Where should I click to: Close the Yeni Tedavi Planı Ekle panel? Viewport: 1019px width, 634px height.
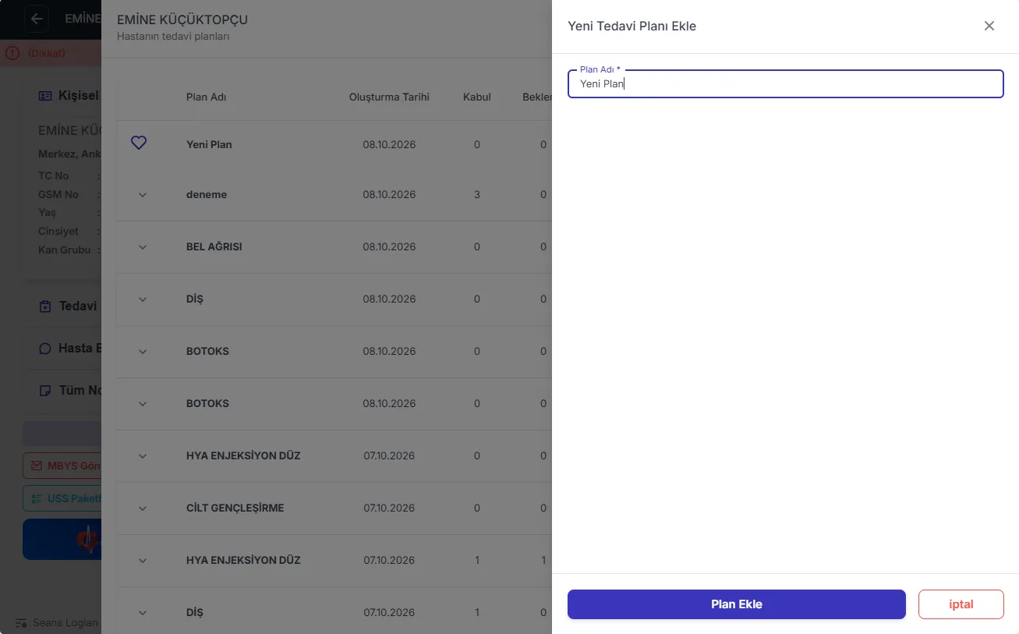989,26
